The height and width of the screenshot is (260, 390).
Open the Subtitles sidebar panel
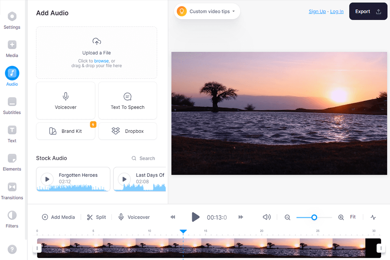tap(12, 106)
